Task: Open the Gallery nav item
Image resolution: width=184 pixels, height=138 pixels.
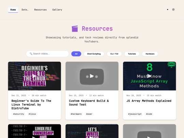Action: pos(57,10)
